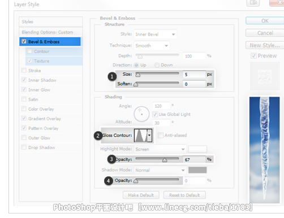Click the Angle field showing 120
The width and height of the screenshot is (284, 218).
click(x=161, y=106)
